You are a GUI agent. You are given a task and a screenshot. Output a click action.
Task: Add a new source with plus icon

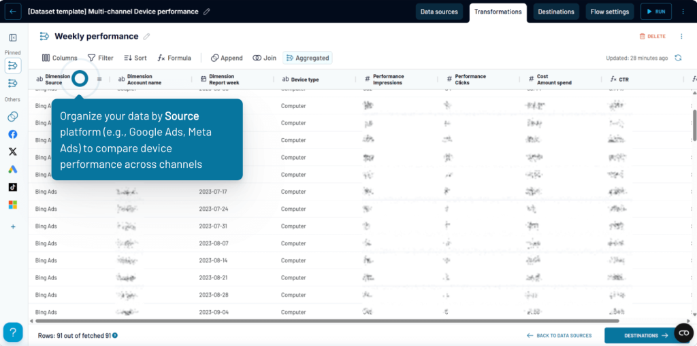[x=13, y=227]
